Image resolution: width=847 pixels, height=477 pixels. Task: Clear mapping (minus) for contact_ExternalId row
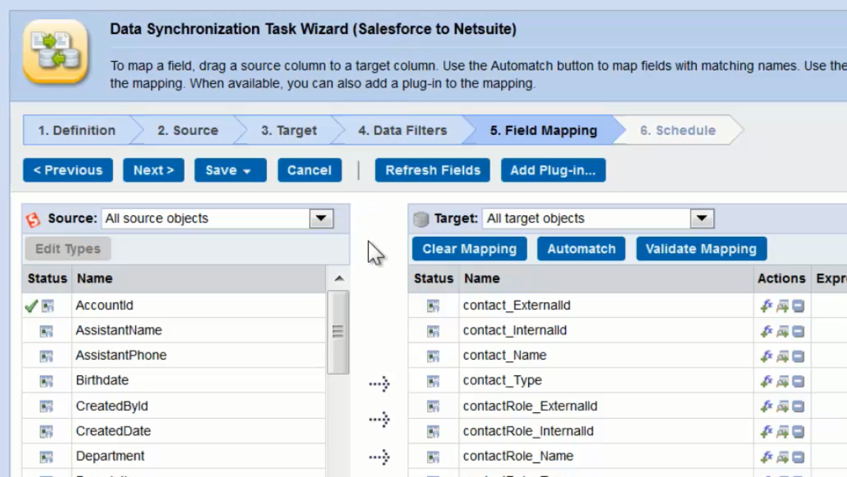point(799,306)
